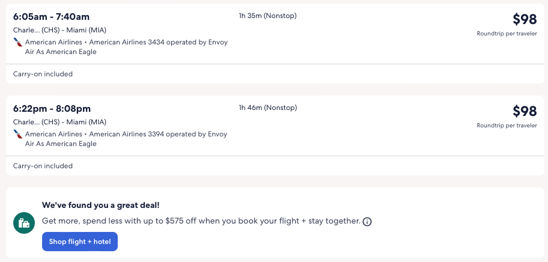Open info icon beside flight + stay offer
This screenshot has width=548, height=262.
point(367,222)
